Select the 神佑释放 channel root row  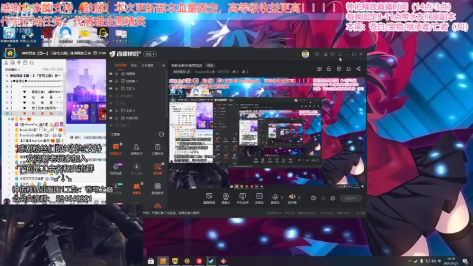34,76
